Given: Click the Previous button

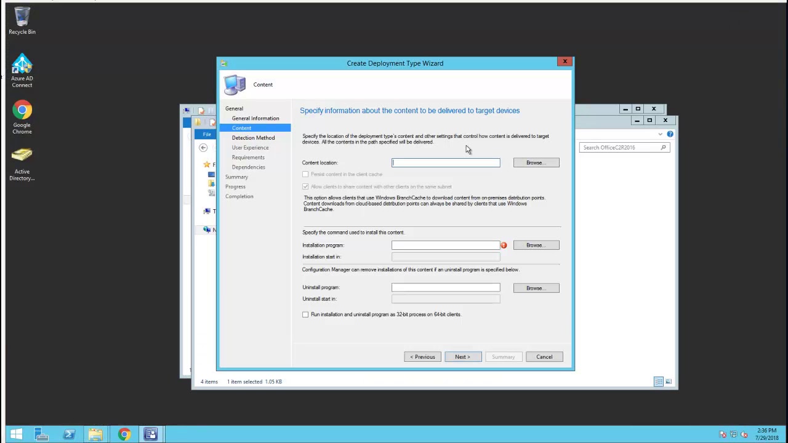Looking at the screenshot, I should click(x=423, y=357).
